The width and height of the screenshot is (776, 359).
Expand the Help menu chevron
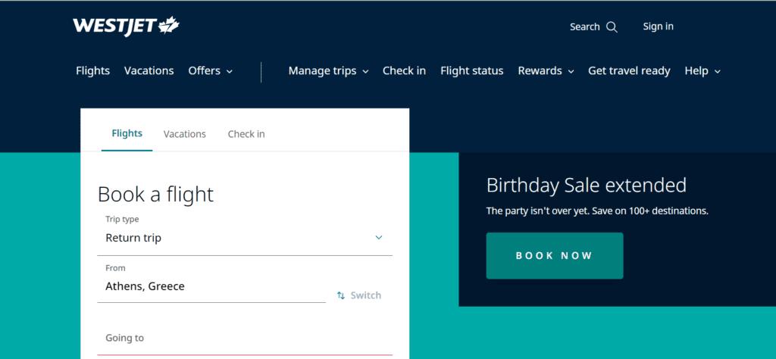coord(717,72)
